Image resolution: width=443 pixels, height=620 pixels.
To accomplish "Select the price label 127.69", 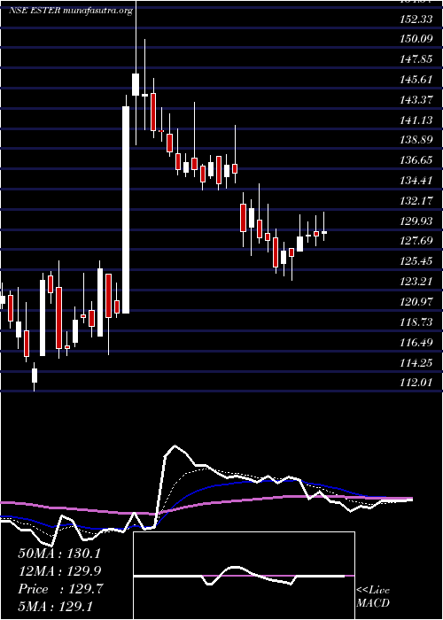I will coord(416,241).
